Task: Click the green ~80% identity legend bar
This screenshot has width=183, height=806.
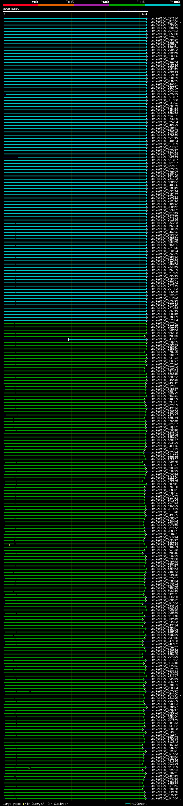Action: tap(127, 5)
